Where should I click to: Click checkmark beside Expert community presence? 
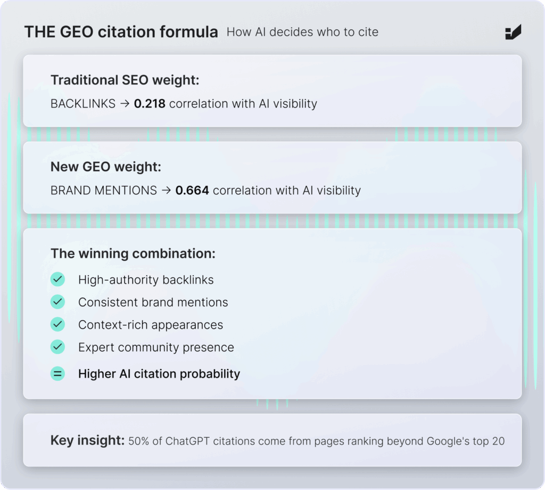pyautogui.click(x=57, y=347)
